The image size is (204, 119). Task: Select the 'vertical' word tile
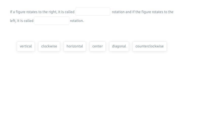point(26,46)
